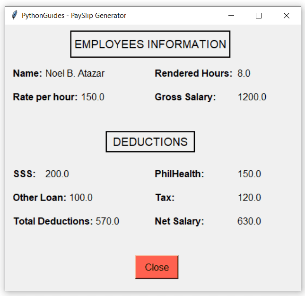Click the Net Salary label
Image resolution: width=305 pixels, height=296 pixels.
(179, 221)
